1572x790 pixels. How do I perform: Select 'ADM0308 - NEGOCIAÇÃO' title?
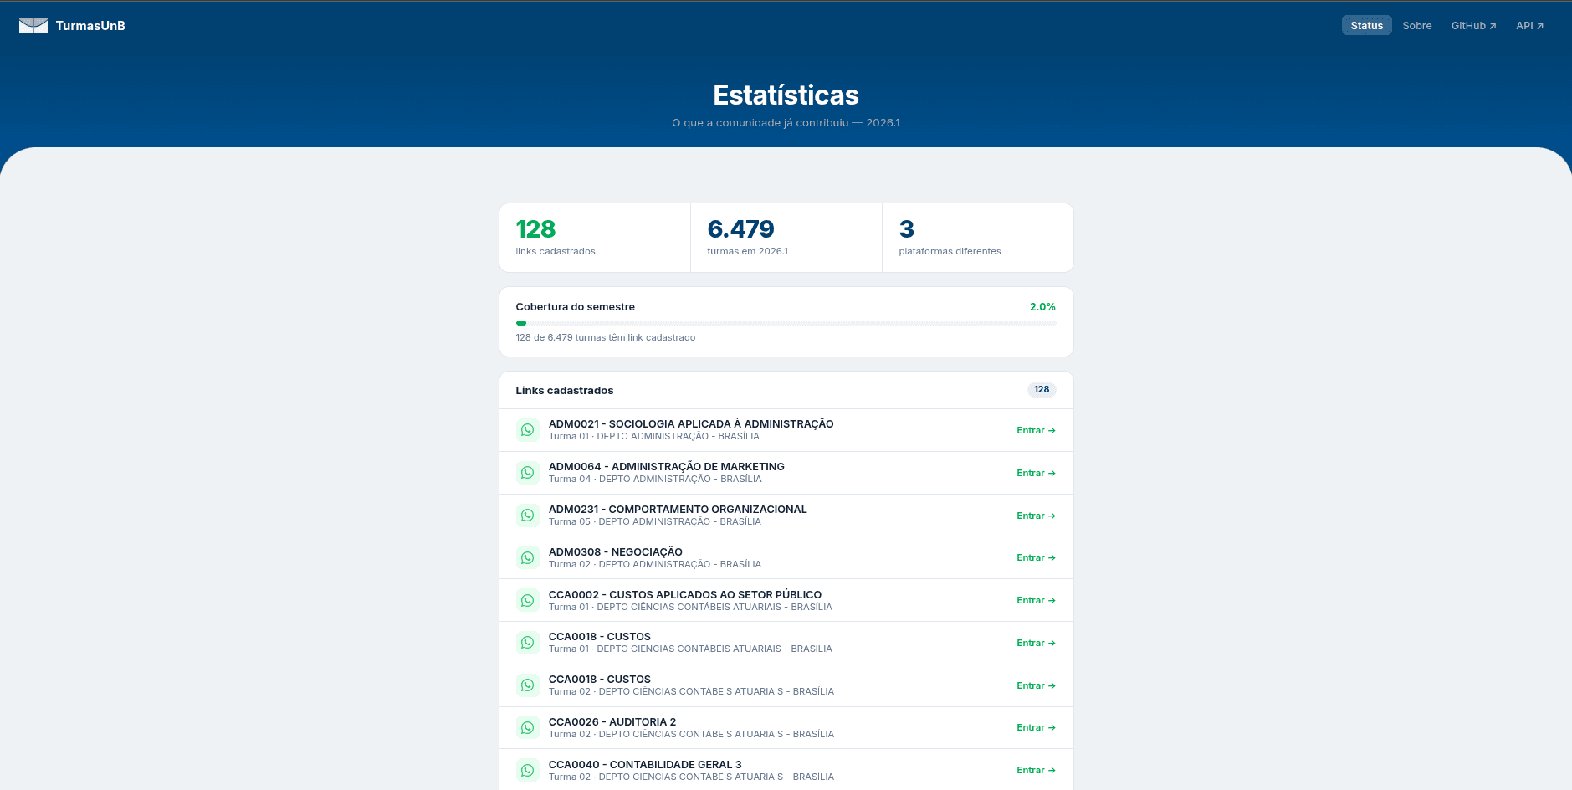(x=616, y=552)
